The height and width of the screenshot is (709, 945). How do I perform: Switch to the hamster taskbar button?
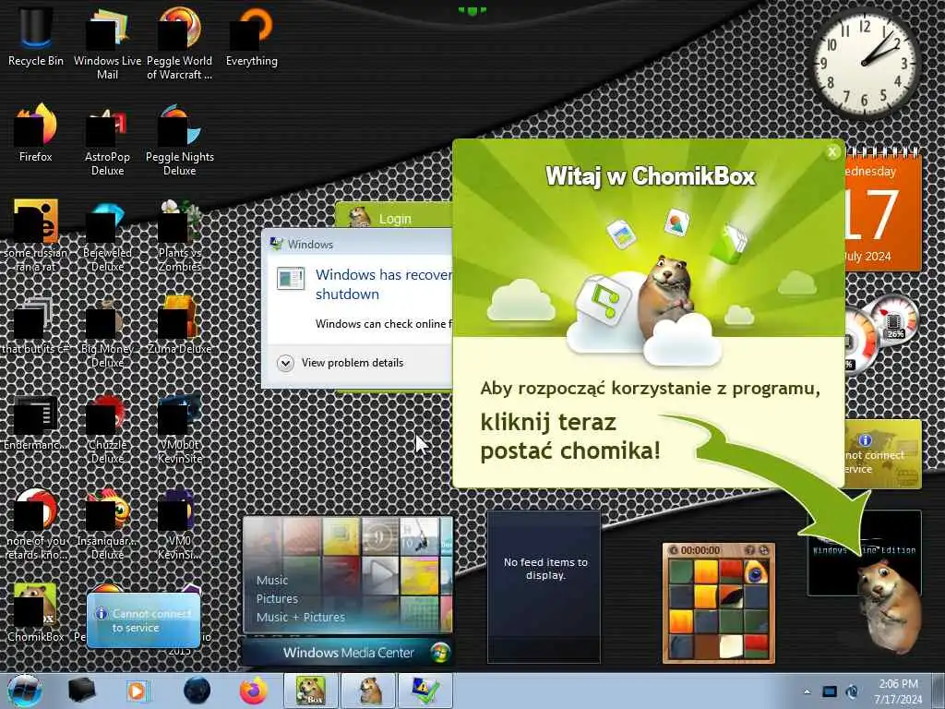369,691
